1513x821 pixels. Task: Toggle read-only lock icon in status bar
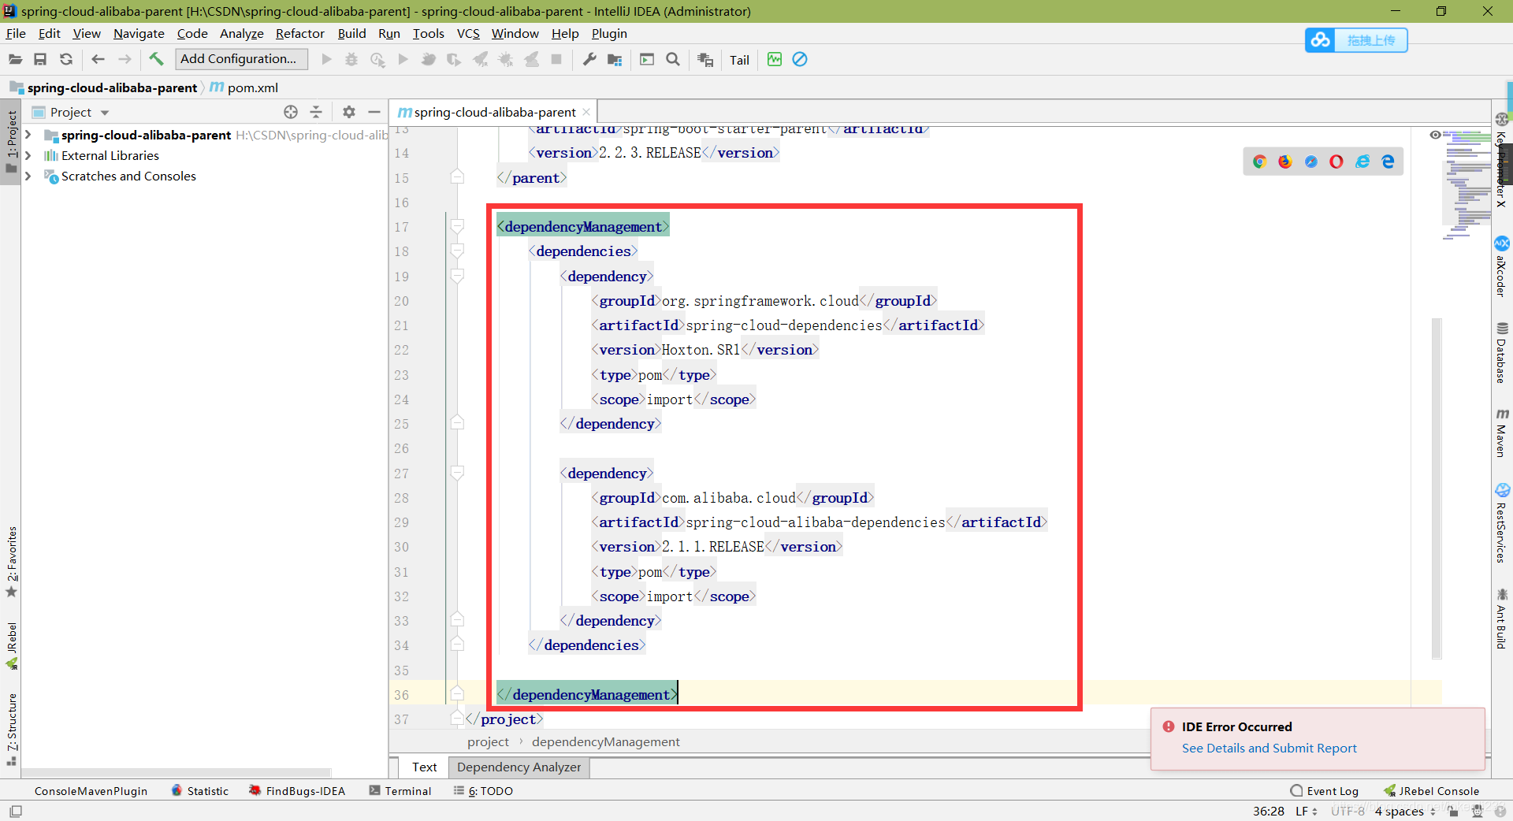click(x=1453, y=811)
